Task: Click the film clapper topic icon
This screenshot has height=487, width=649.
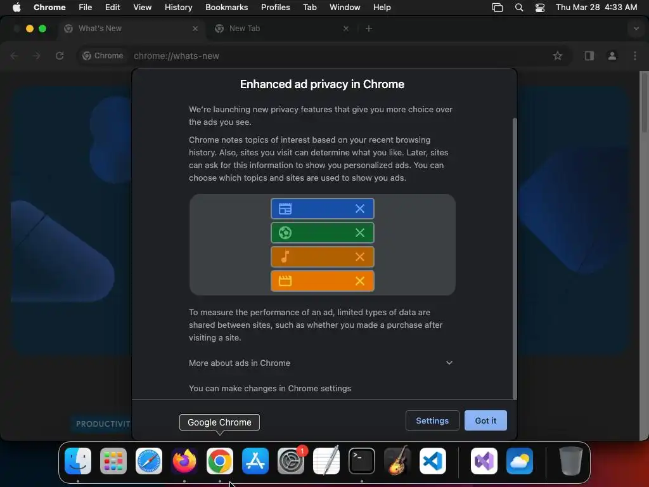Action: pos(285,281)
